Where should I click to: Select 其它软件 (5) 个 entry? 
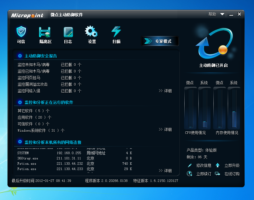[33, 111]
